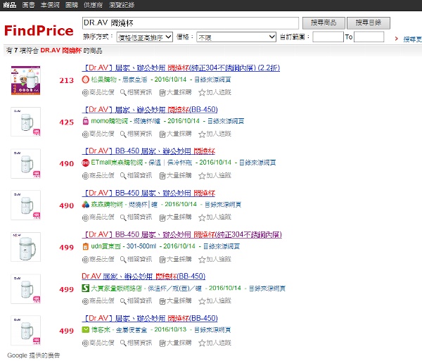Click the 金屬保鮮盒 category in 博客來 row
The width and height of the screenshot is (422, 361).
[x=132, y=330]
